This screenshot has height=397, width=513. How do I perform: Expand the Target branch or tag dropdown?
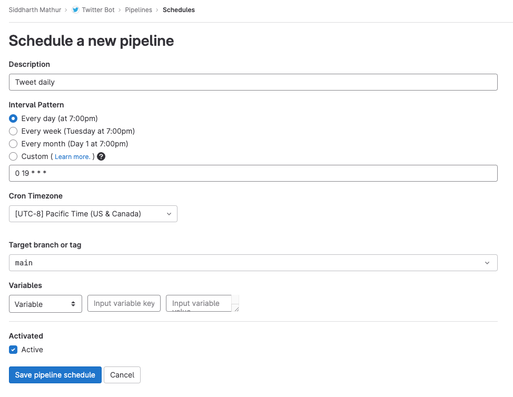253,262
